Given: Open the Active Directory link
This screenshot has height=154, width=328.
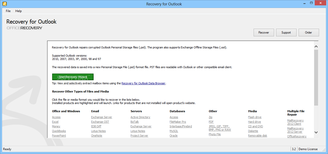Looking at the screenshot, I should pyautogui.click(x=140, y=117).
